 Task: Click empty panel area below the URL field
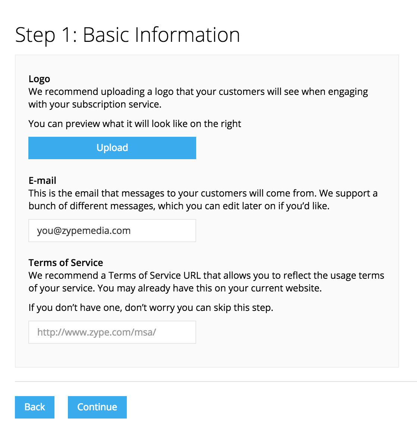click(x=206, y=355)
